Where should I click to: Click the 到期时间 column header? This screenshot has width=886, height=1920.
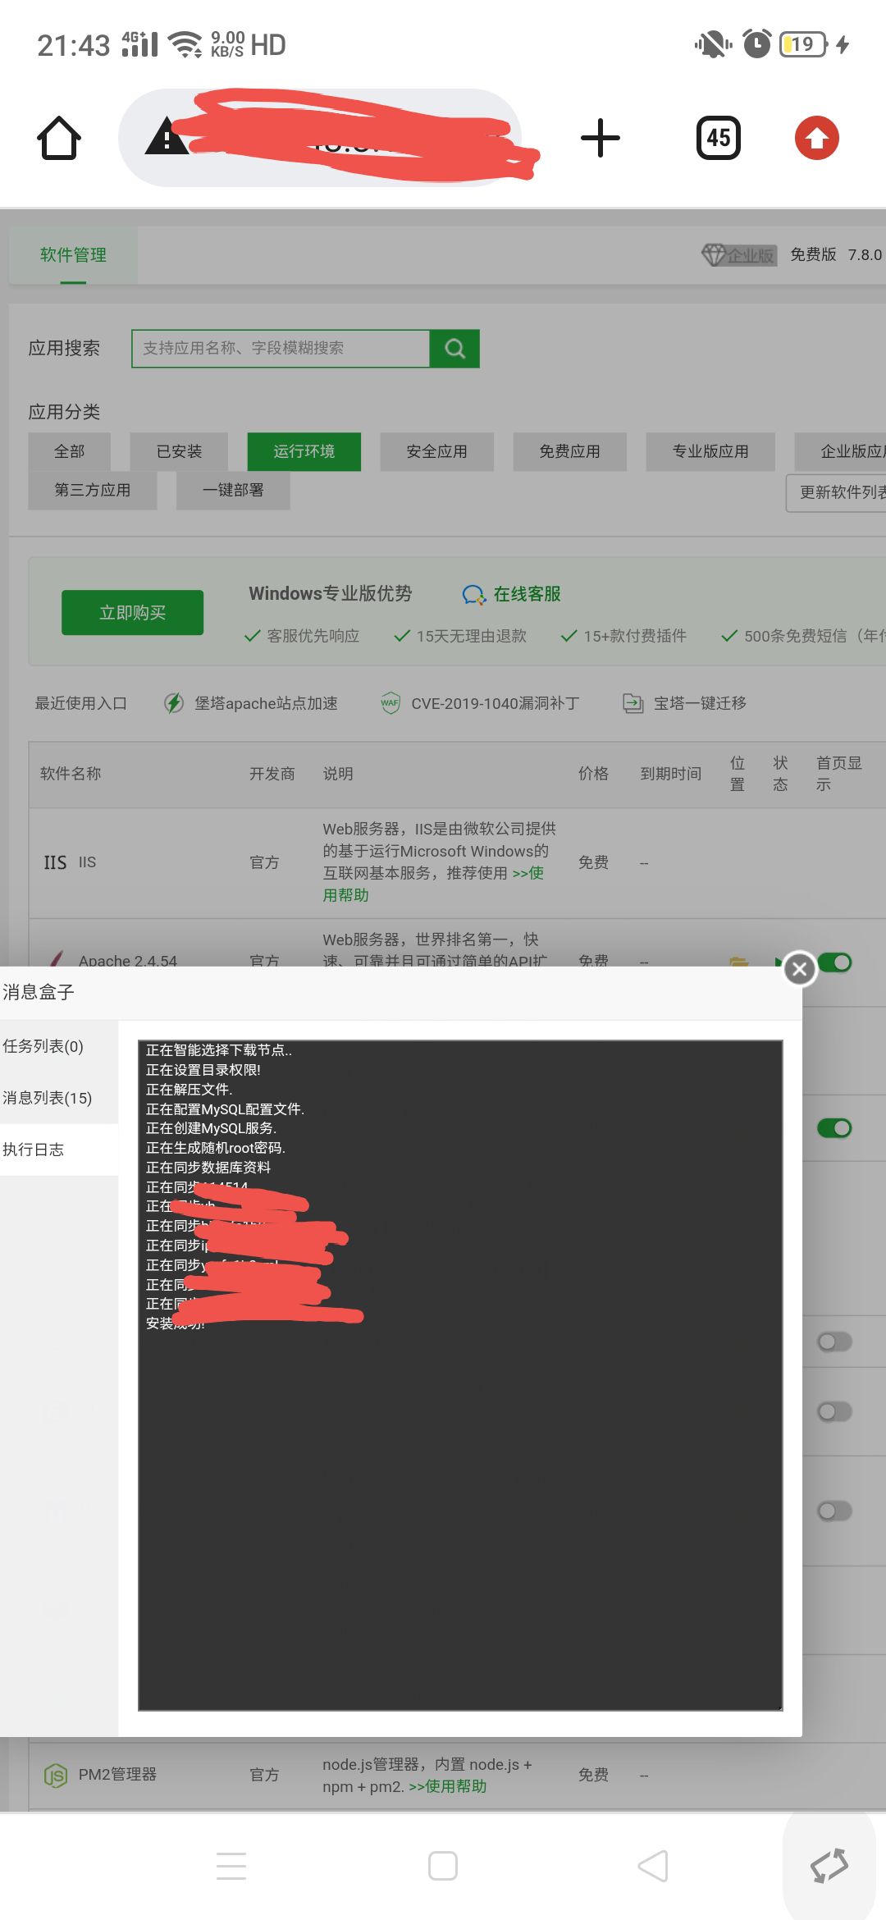pos(671,774)
